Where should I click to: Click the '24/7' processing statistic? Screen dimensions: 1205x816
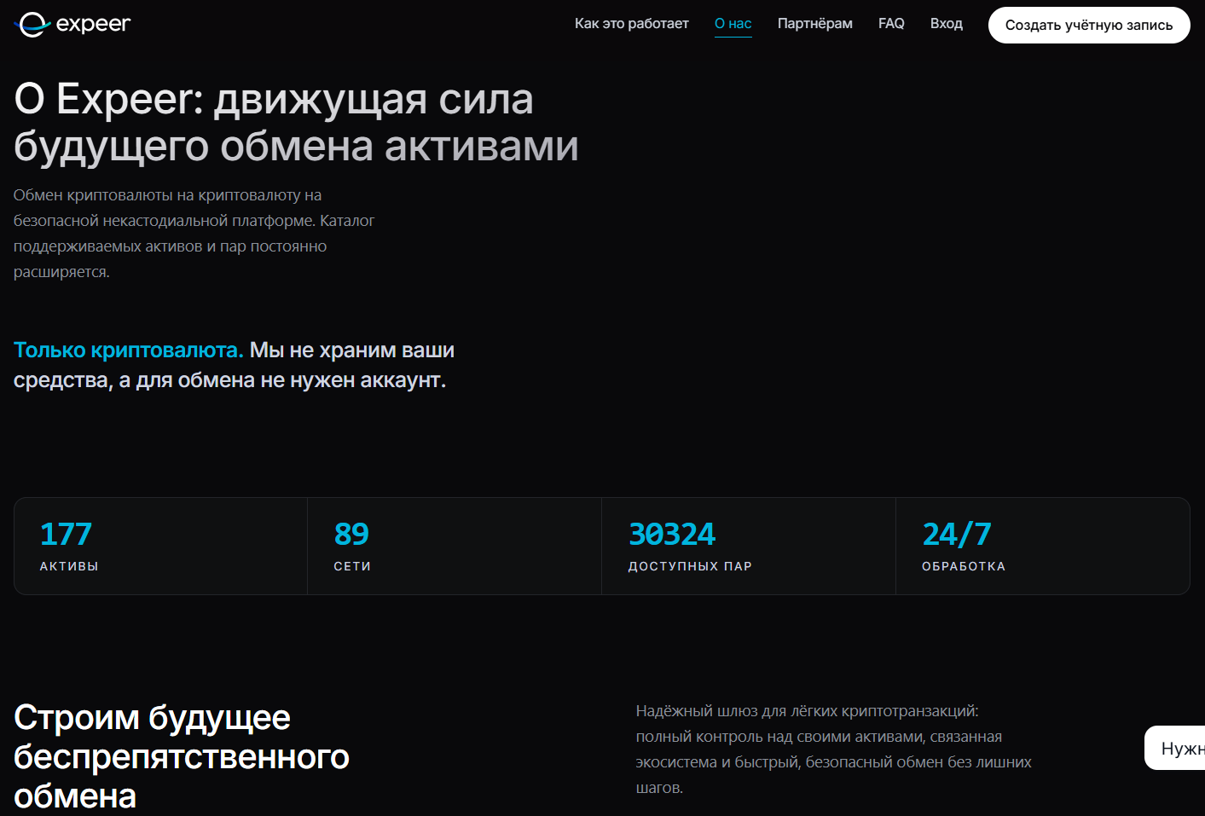tap(957, 535)
